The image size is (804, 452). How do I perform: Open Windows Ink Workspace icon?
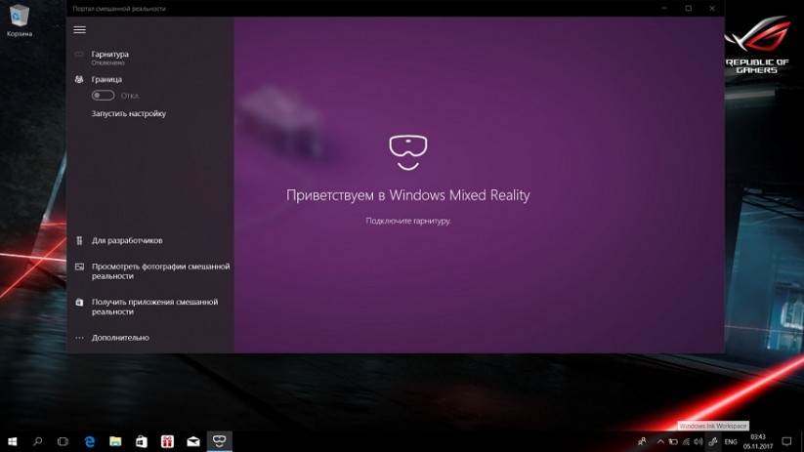713,442
